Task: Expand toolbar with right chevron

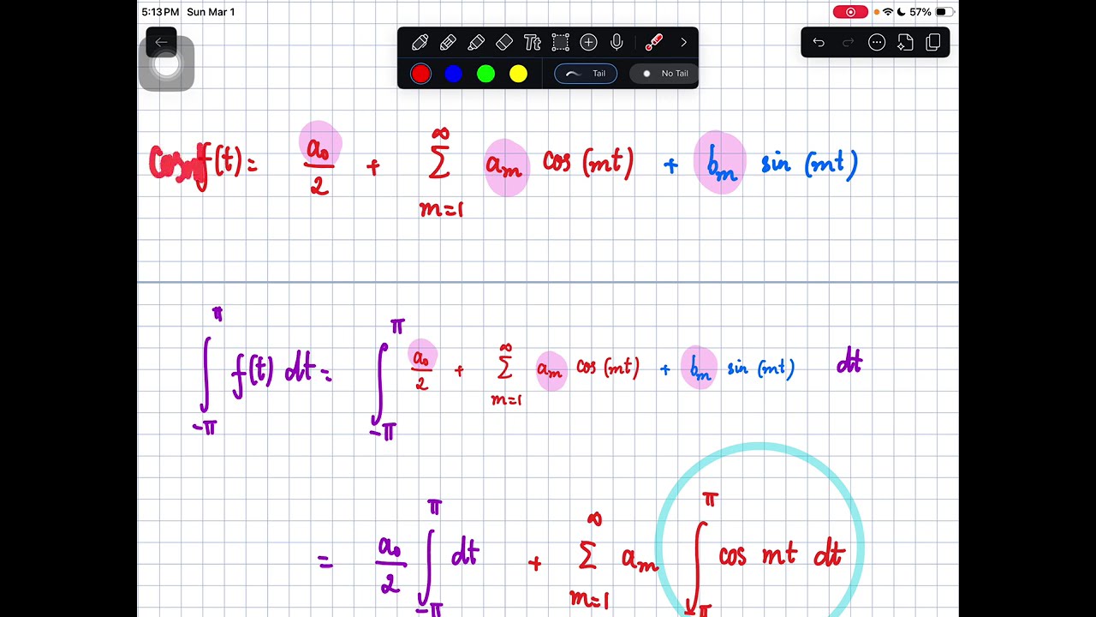Action: (x=683, y=43)
